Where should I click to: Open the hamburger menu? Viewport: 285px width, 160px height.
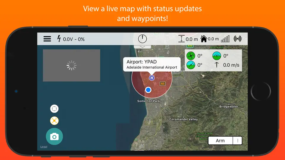[47, 39]
